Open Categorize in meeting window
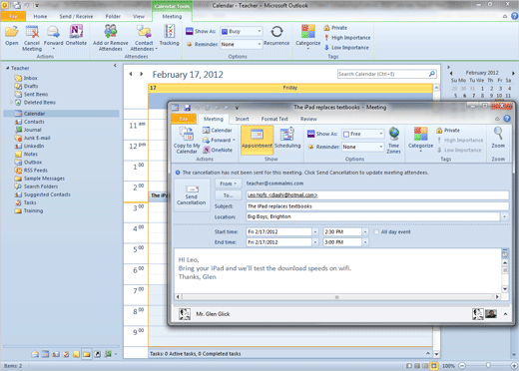 tap(420, 140)
